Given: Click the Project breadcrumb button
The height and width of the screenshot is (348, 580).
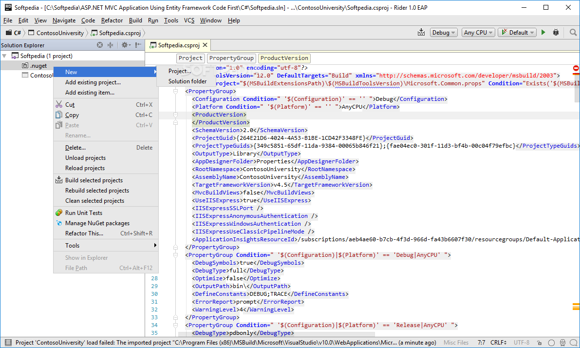Looking at the screenshot, I should (x=190, y=58).
